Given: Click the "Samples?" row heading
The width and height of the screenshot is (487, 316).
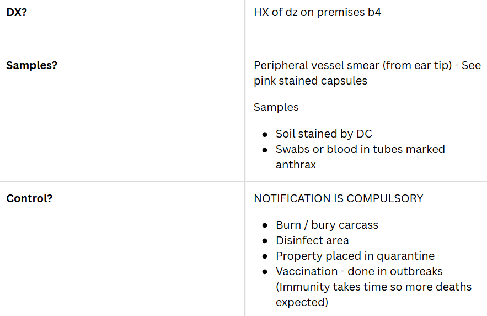Looking at the screenshot, I should (31, 65).
